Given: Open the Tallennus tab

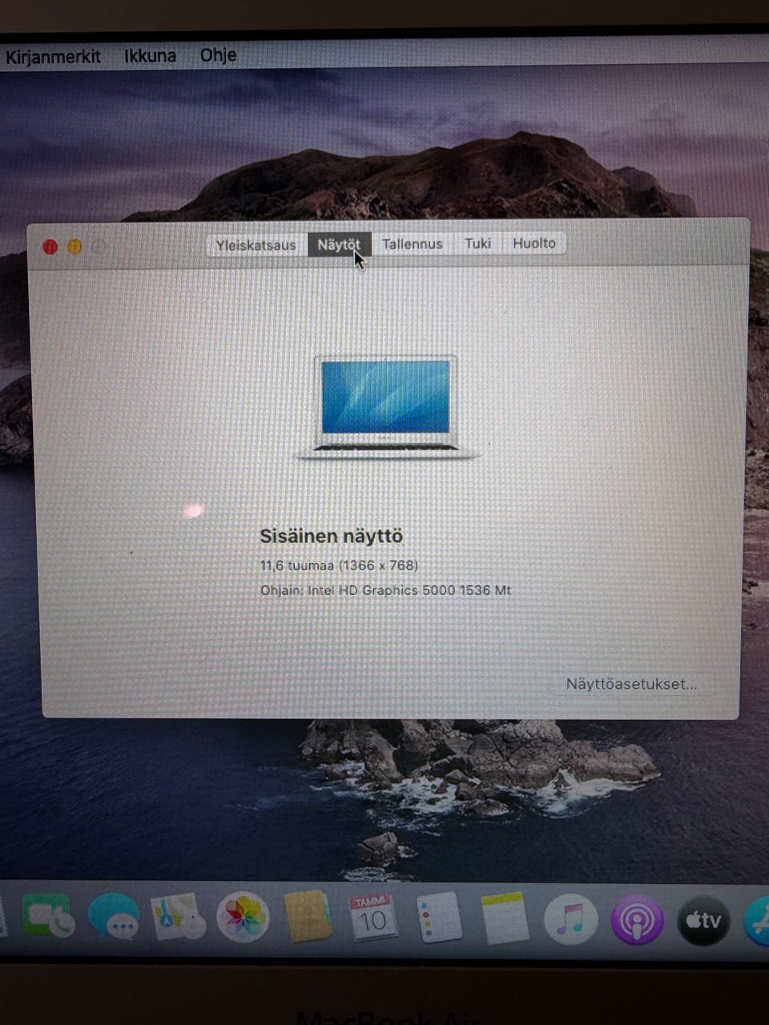Looking at the screenshot, I should tap(412, 243).
